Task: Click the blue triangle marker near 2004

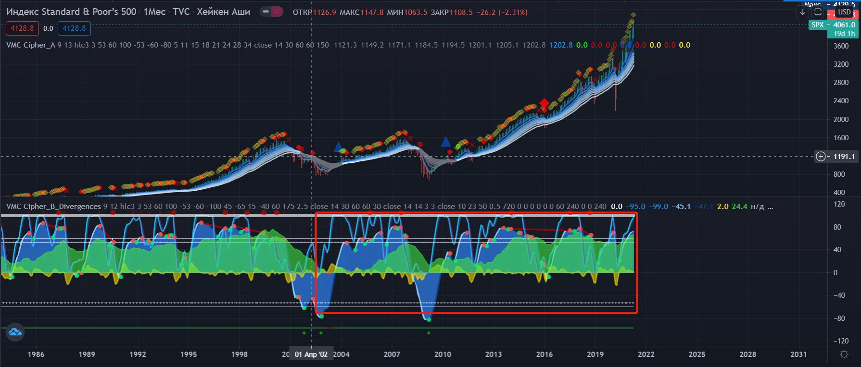Action: tap(338, 147)
